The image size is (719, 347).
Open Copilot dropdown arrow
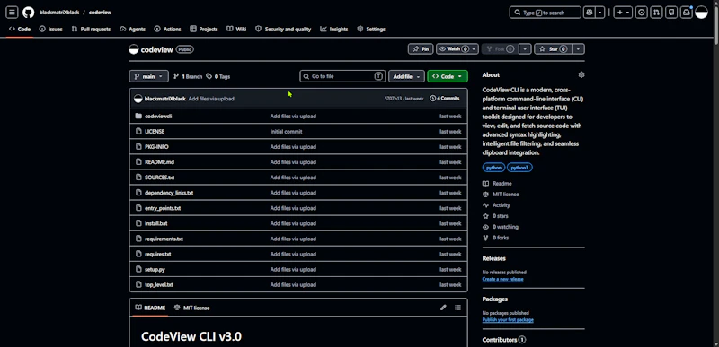pos(599,13)
